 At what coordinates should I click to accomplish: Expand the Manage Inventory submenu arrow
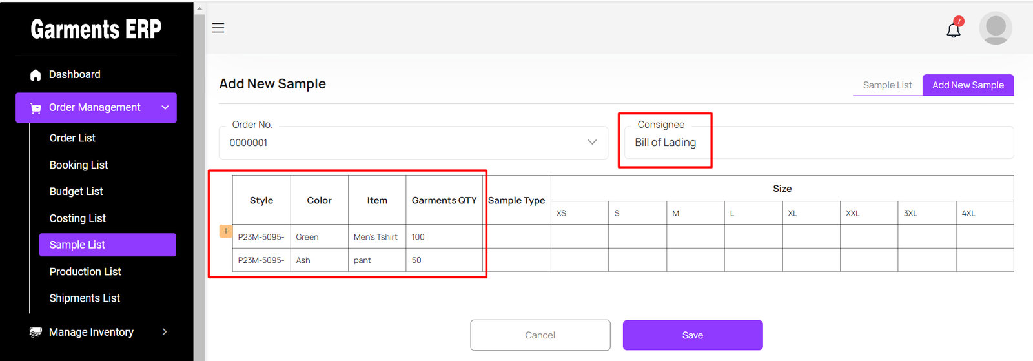coord(165,332)
